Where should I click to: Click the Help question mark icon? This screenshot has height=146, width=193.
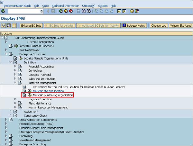(x=132, y=11)
